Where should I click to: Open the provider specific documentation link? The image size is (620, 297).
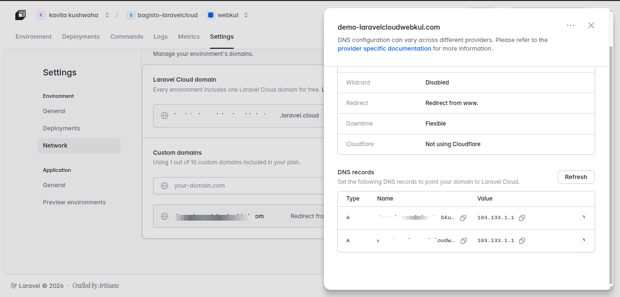click(385, 49)
